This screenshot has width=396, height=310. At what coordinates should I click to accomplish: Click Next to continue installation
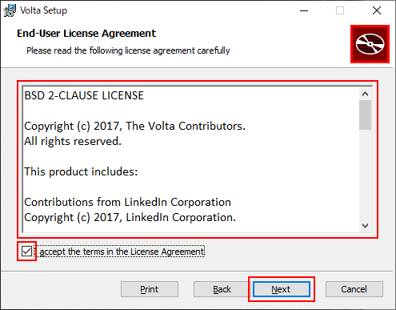coord(282,289)
